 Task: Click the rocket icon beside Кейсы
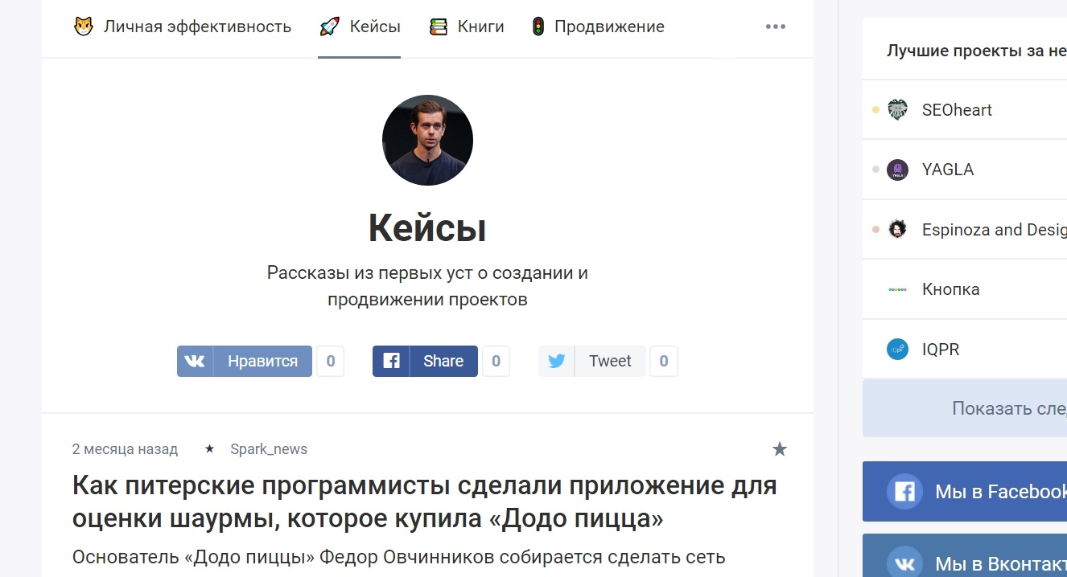click(x=329, y=27)
